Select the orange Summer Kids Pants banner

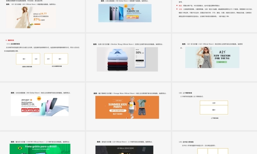(x=127, y=107)
